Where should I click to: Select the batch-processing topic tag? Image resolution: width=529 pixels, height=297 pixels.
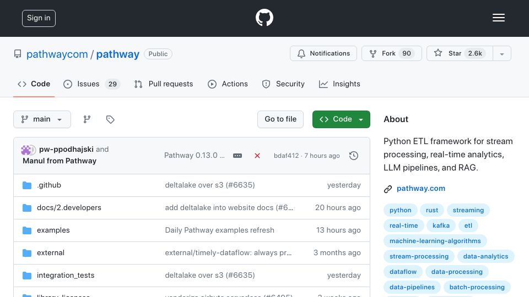coord(477,288)
